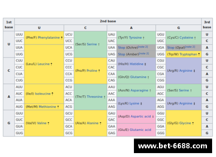Select the AGU codon cell
Image resolution: width=216 pixels, height=157 pixels.
[x=161, y=87]
